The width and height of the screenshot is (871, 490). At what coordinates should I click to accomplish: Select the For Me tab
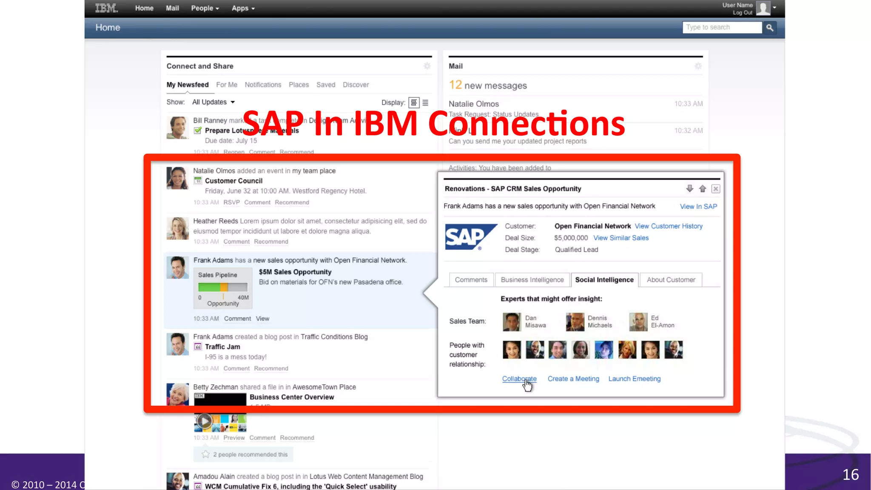click(x=227, y=85)
